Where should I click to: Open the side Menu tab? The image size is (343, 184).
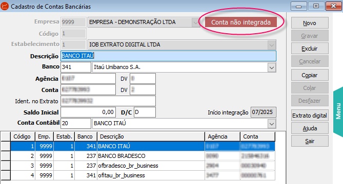338,111
